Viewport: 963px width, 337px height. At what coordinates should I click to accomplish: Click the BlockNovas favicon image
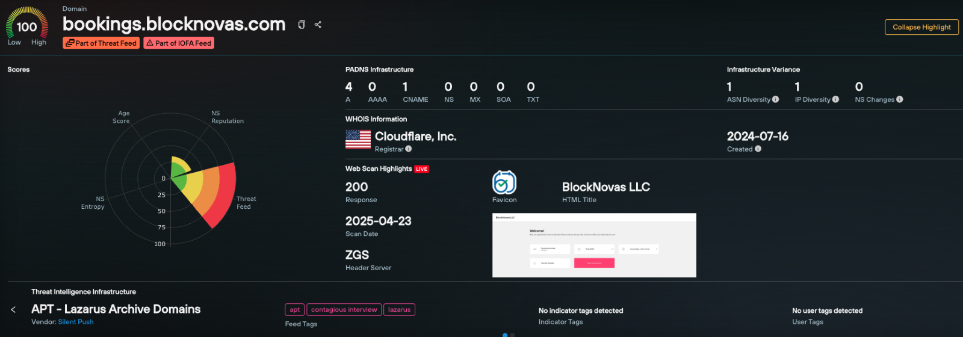coord(504,182)
